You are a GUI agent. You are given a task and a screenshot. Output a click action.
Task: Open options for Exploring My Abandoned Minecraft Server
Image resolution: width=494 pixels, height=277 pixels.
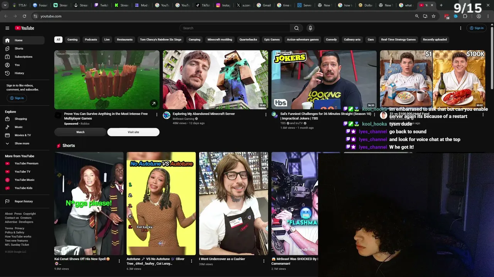(x=266, y=115)
